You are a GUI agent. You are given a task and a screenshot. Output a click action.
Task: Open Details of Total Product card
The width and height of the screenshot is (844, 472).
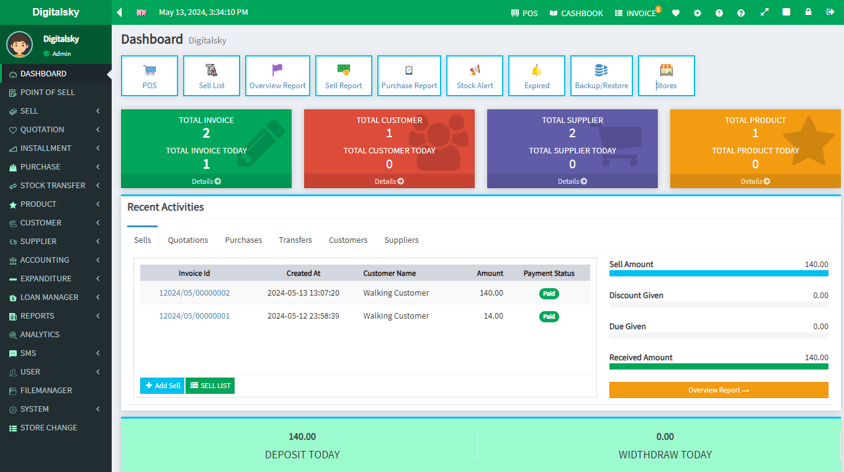tap(755, 181)
